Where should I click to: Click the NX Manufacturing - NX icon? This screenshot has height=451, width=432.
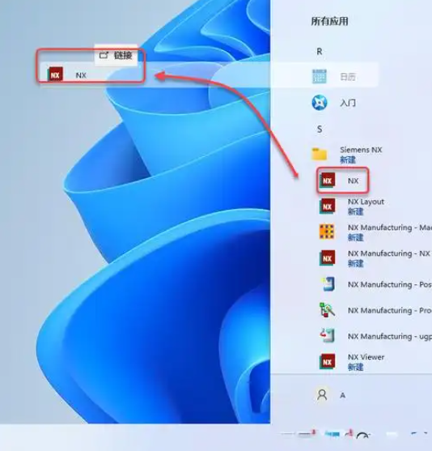tap(328, 258)
